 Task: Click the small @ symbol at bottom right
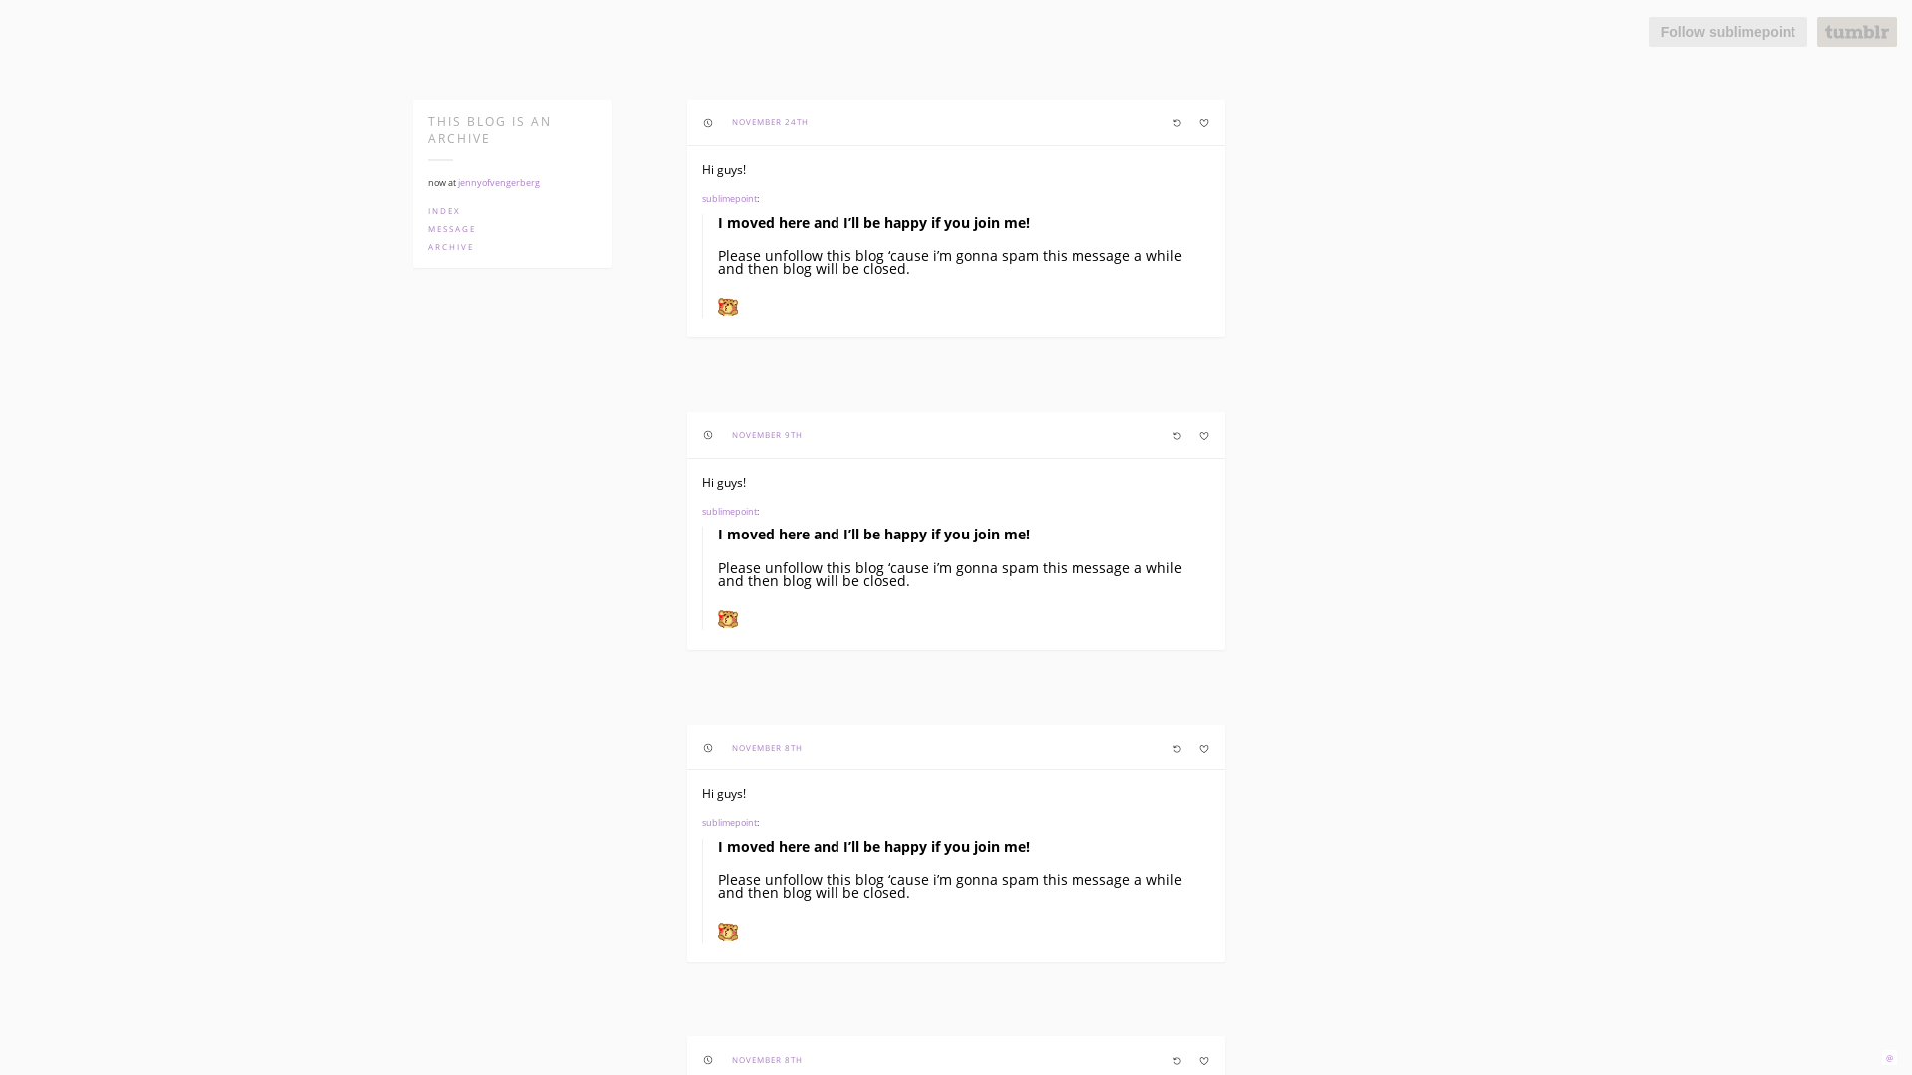click(1889, 1058)
